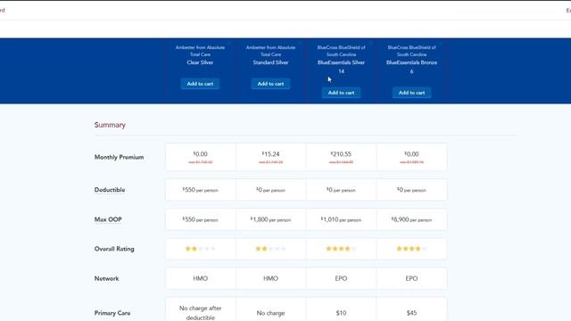
Task: Click the Primary Care row label
Action: pos(112,313)
